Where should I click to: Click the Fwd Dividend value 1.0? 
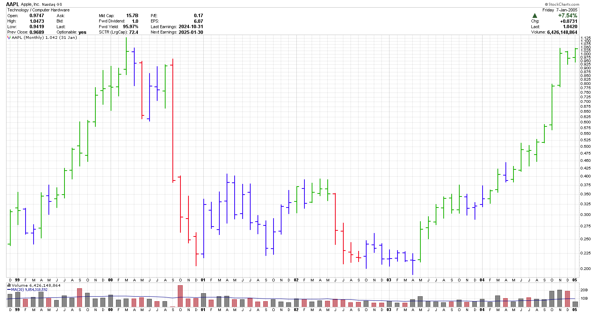click(x=135, y=21)
